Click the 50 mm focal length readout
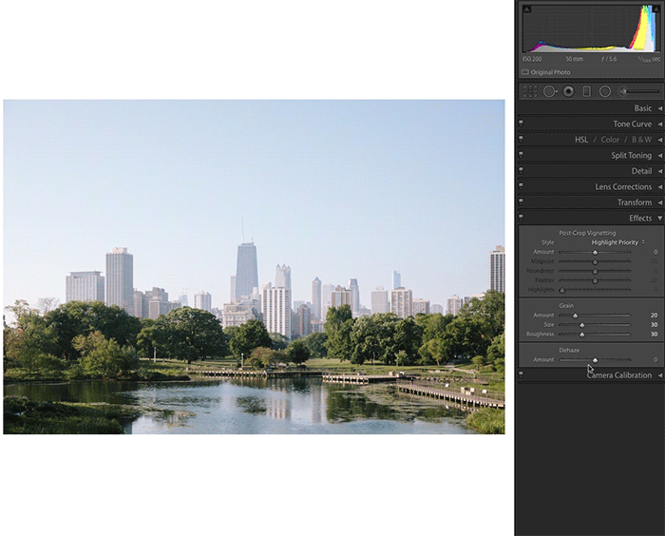665x536 pixels. point(574,59)
